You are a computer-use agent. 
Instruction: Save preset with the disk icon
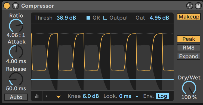pos(198,6)
